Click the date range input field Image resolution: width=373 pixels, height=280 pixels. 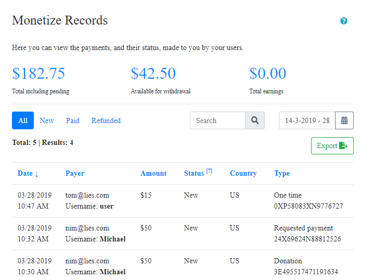[x=307, y=120]
